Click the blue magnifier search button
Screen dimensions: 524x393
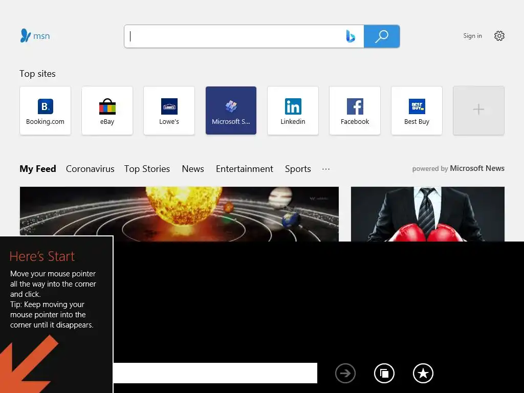[382, 36]
